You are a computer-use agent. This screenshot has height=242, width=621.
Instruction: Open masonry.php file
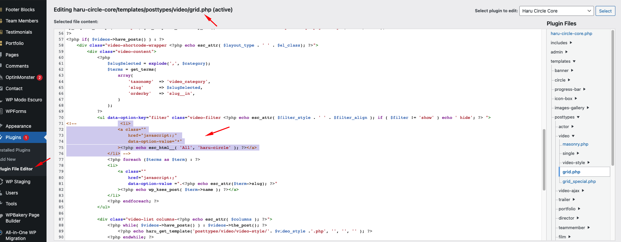pyautogui.click(x=575, y=144)
